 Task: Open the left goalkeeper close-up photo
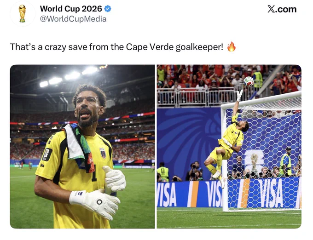coord(82,147)
